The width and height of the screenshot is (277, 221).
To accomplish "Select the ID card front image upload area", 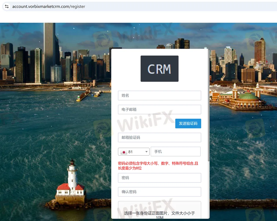I will coord(159,210).
